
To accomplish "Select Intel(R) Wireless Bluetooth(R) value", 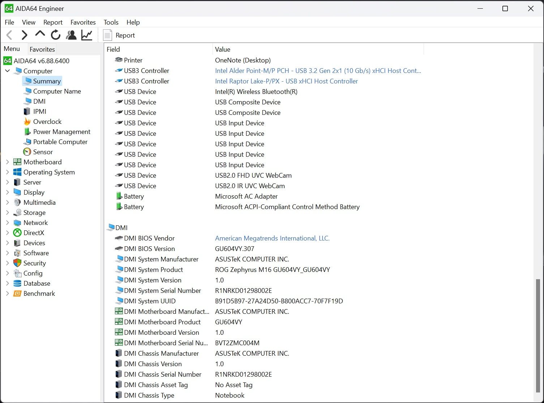I will [256, 91].
